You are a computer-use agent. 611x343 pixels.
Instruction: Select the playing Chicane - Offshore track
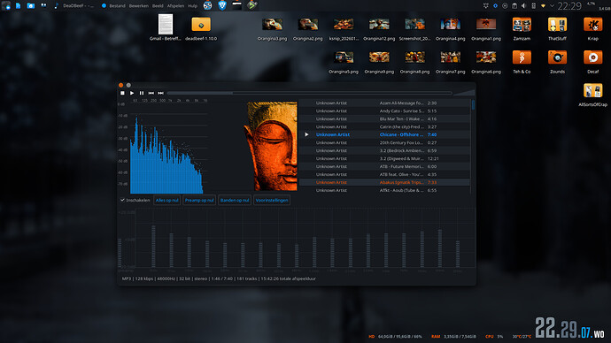(384, 134)
